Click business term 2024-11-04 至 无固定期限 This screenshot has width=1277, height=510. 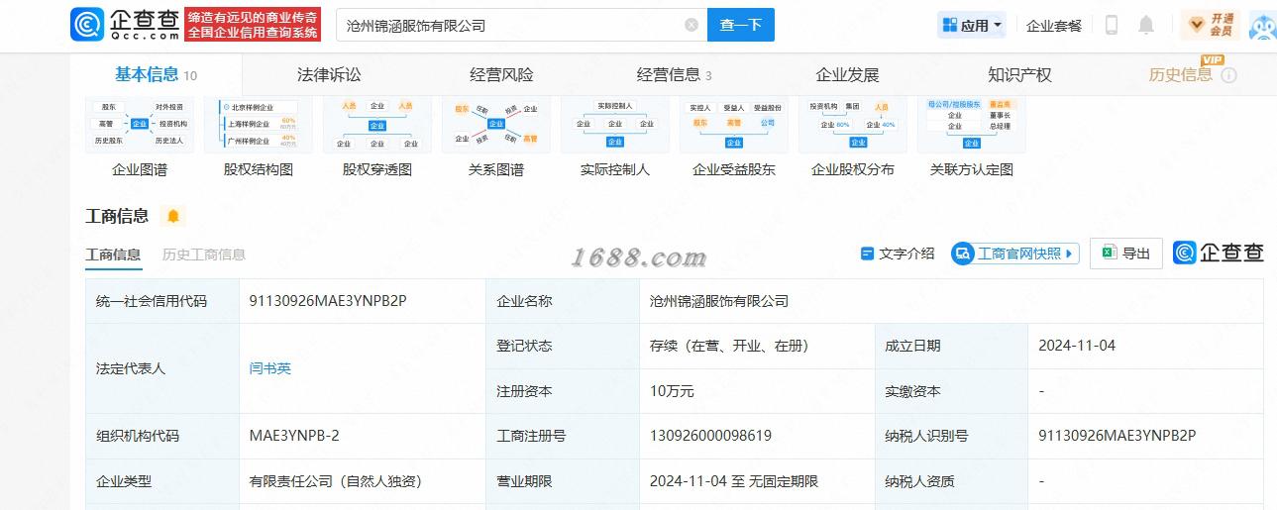(734, 481)
